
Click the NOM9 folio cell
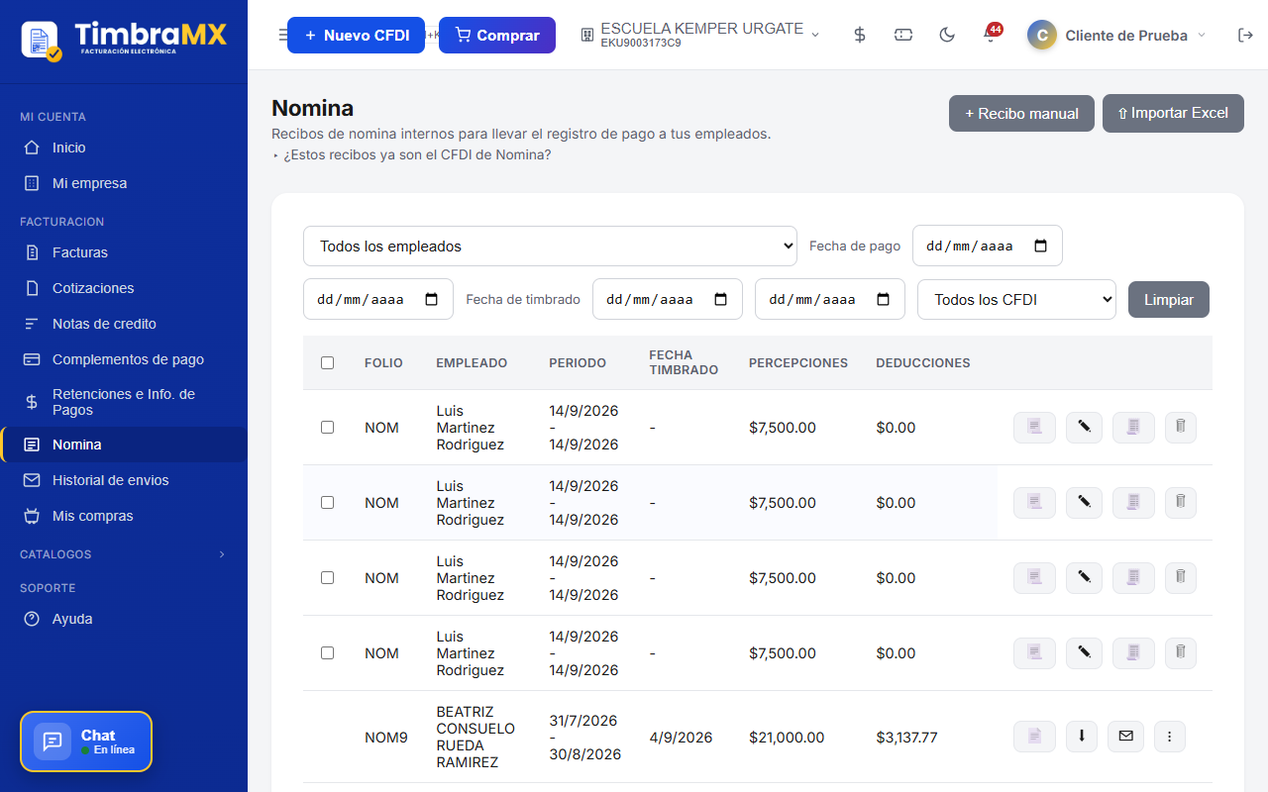tap(386, 738)
